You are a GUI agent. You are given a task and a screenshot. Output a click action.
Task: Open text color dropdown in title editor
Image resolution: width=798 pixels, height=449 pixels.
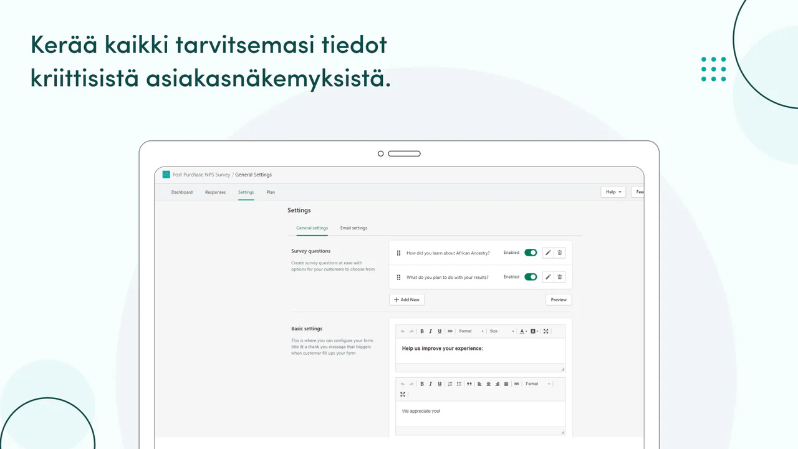[524, 331]
